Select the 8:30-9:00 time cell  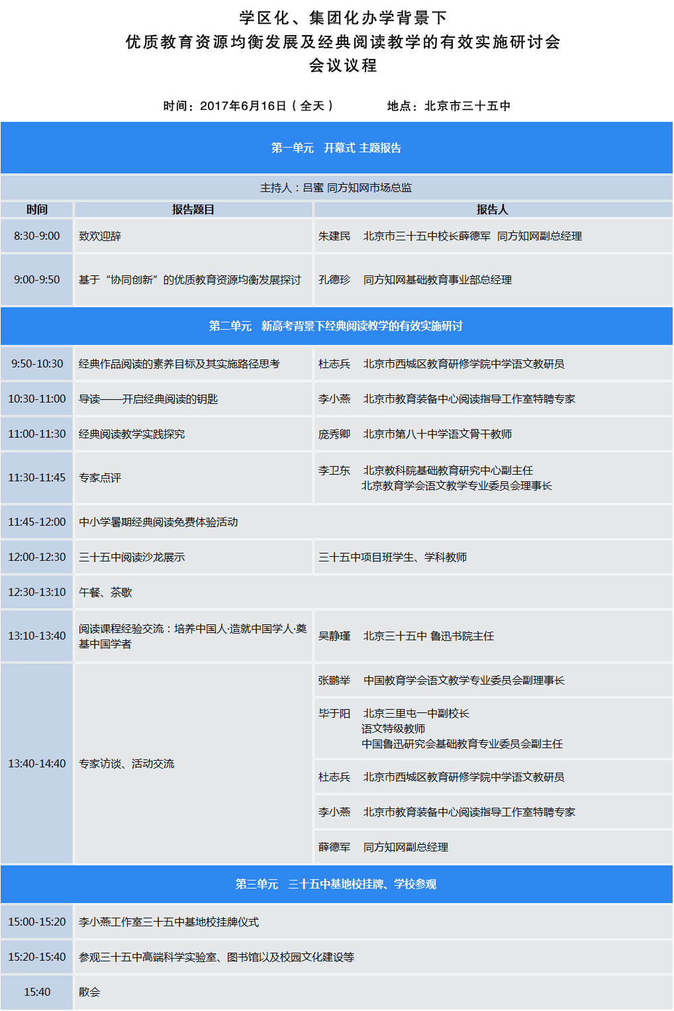pyautogui.click(x=37, y=236)
